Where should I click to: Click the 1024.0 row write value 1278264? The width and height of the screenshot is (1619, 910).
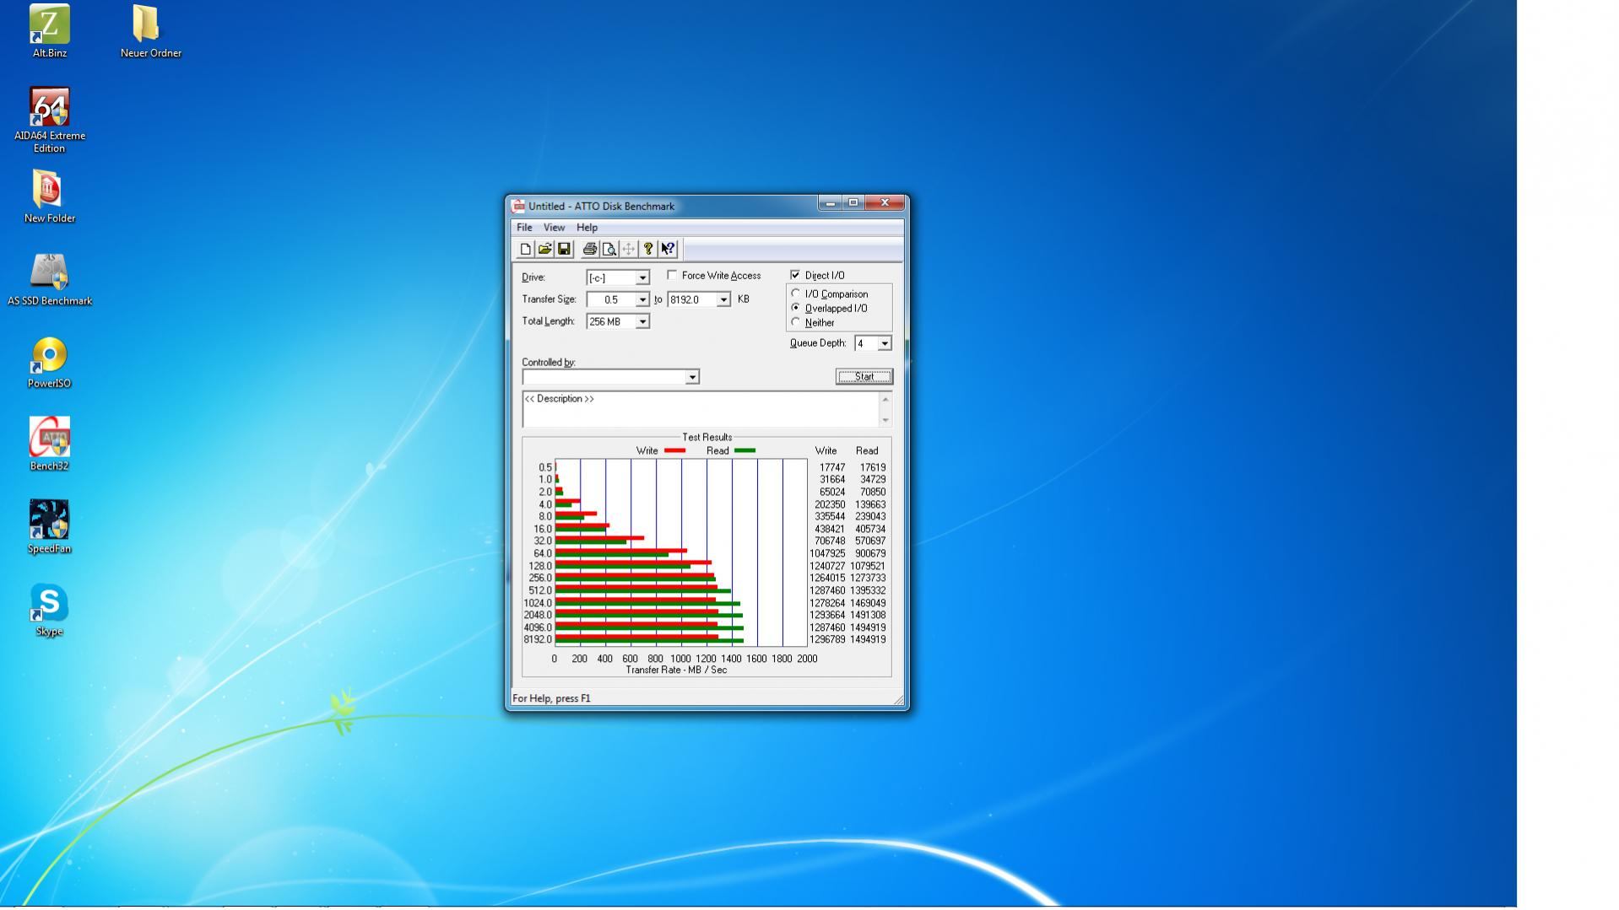[x=827, y=603]
